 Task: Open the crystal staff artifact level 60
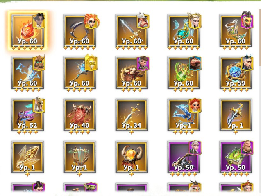pos(80,73)
